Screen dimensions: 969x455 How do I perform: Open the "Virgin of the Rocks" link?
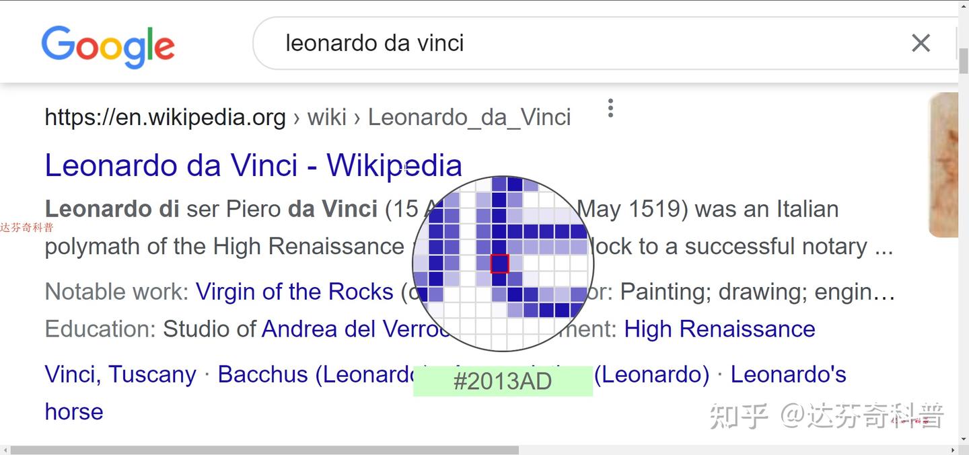(294, 292)
